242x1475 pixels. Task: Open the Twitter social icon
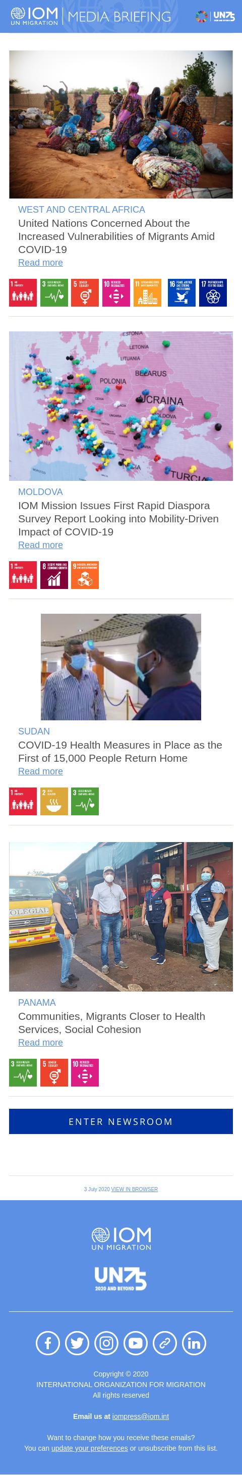77,1343
